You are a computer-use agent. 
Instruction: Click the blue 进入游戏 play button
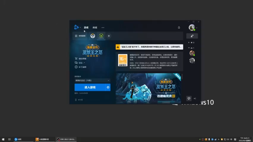[90, 87]
